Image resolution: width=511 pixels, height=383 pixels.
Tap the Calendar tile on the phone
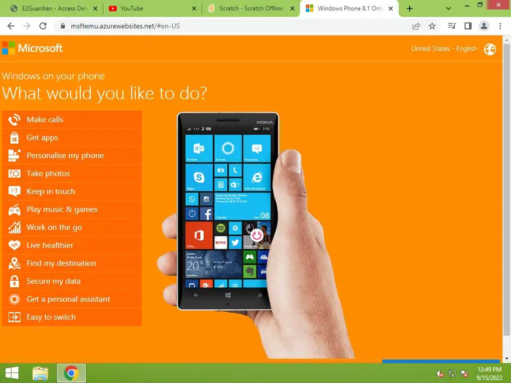tap(243, 206)
